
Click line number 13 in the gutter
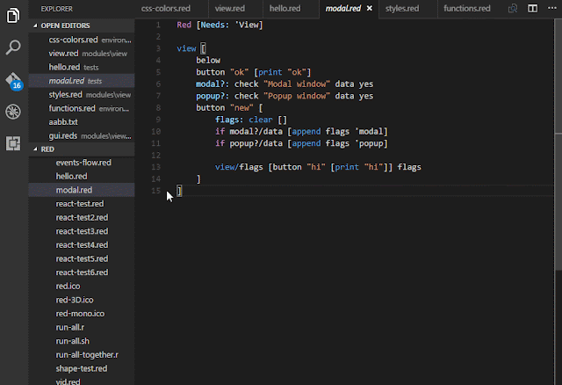pyautogui.click(x=156, y=167)
